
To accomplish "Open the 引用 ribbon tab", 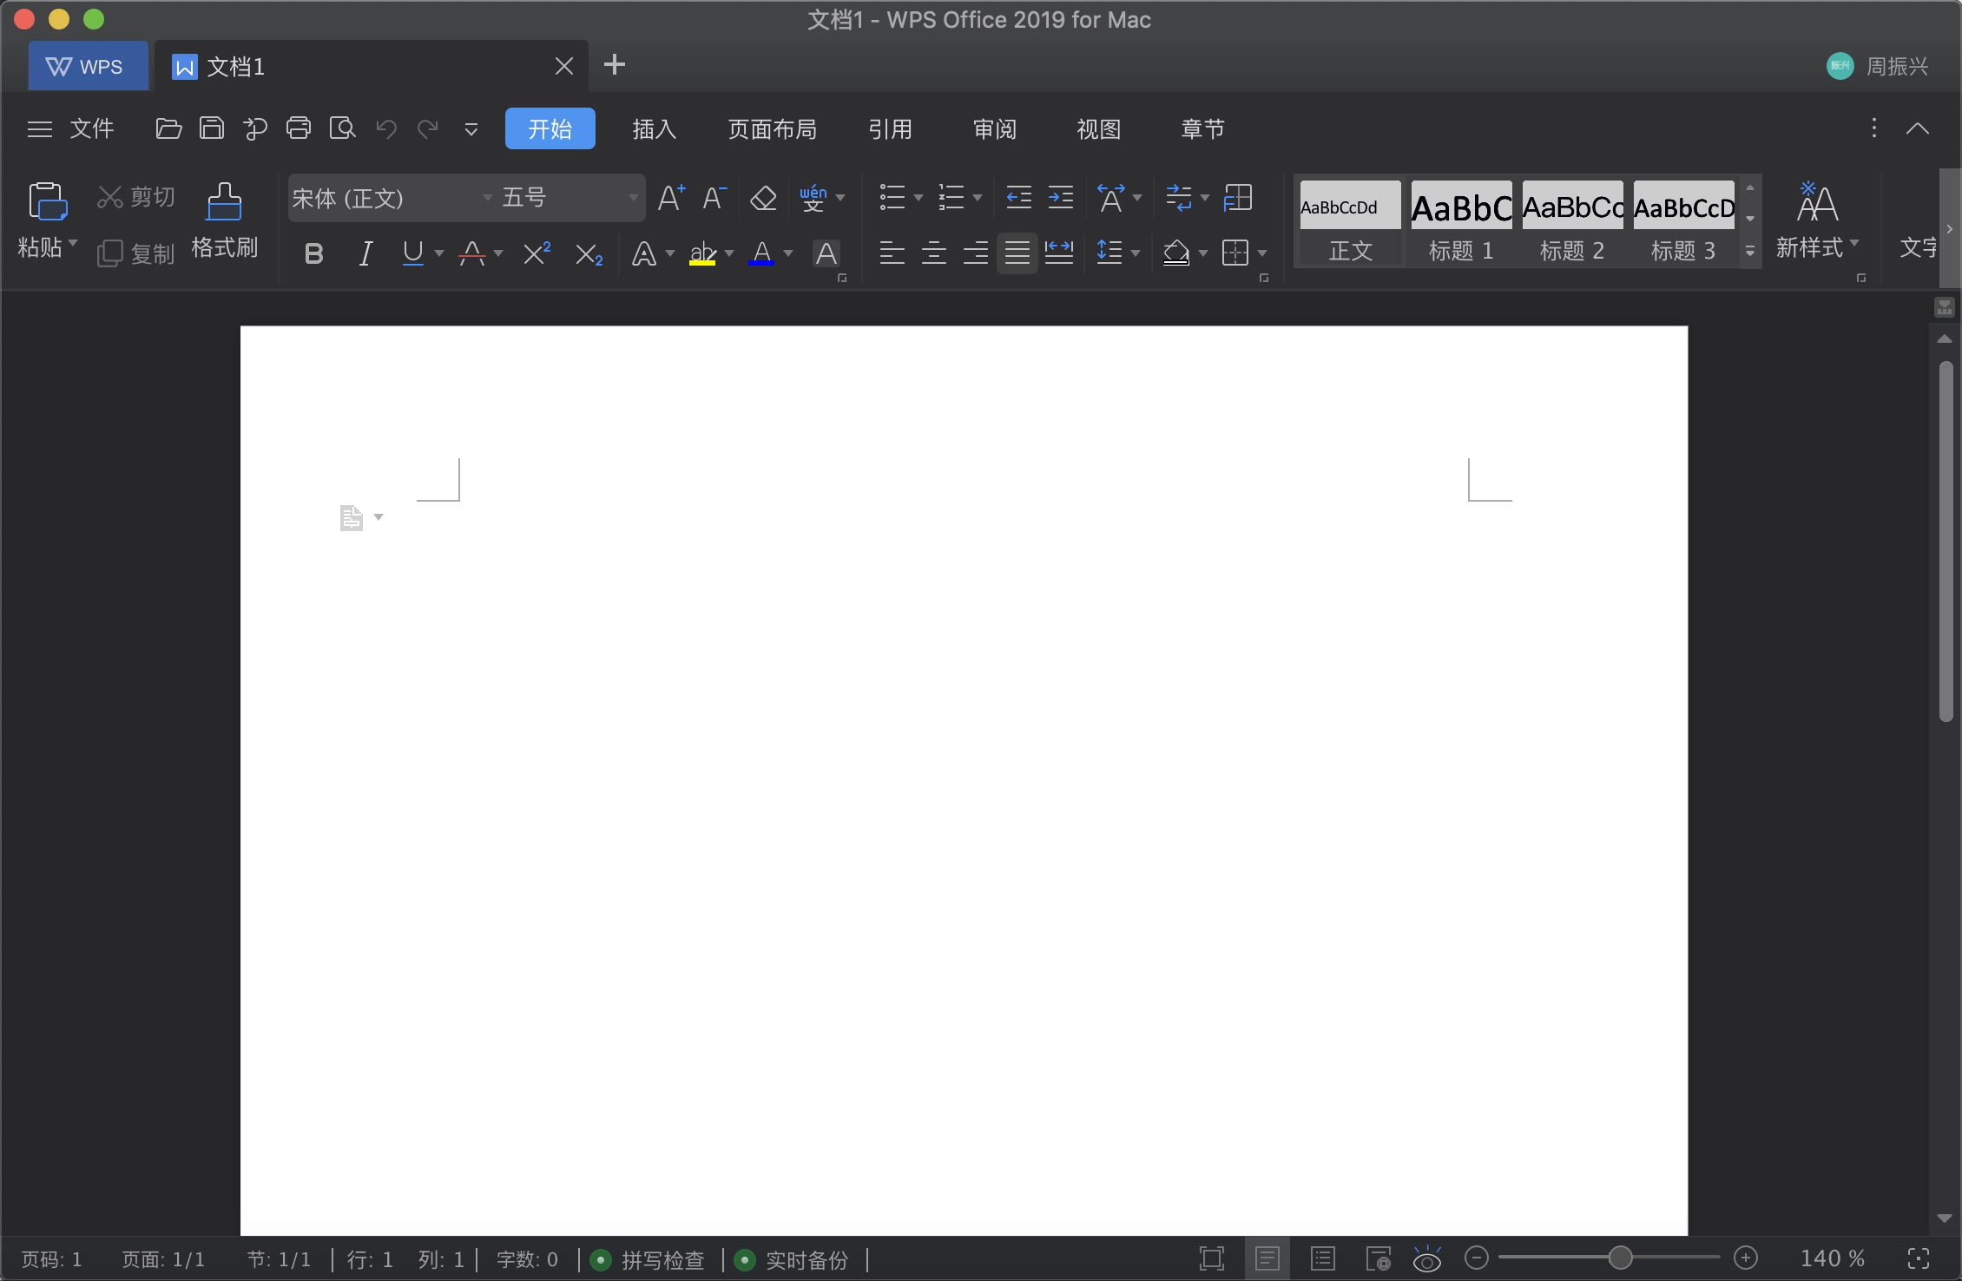I will click(891, 129).
